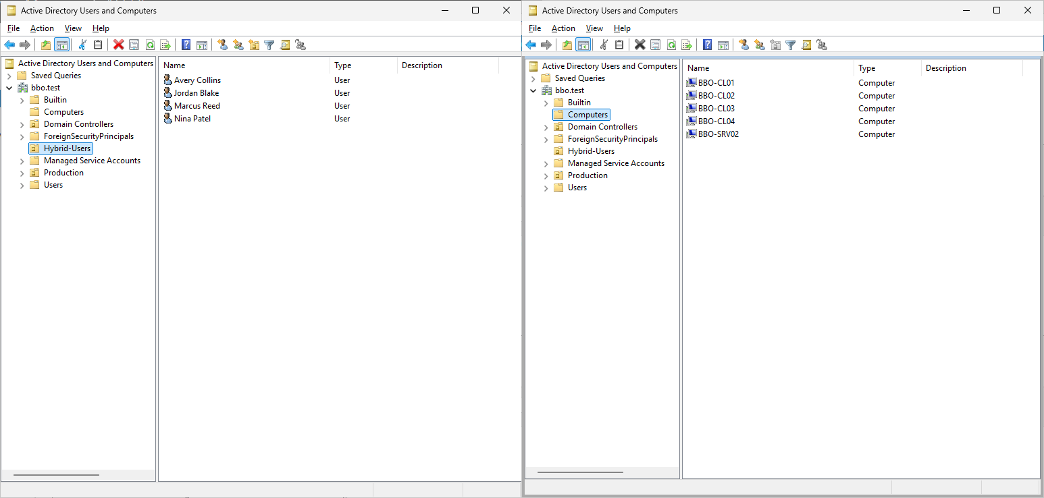
Task: Click Forward arrow in the window listing users
Action: [x=25, y=45]
